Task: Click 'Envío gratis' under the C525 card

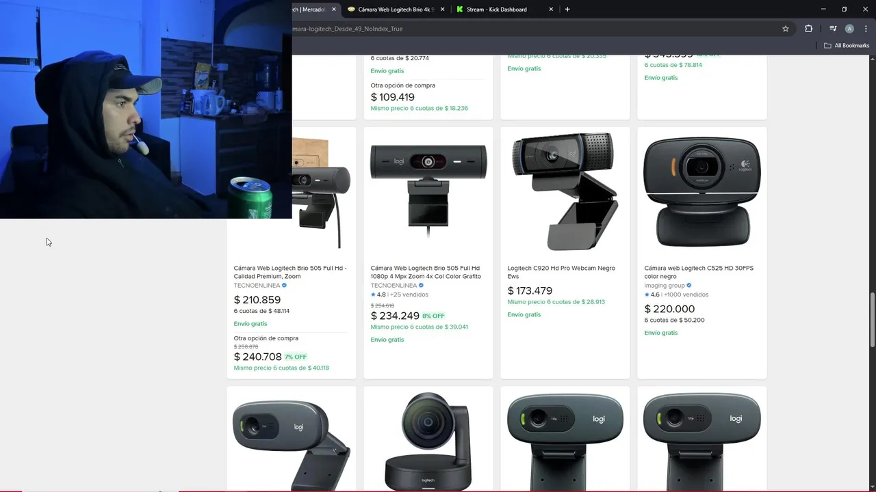Action: point(661,333)
